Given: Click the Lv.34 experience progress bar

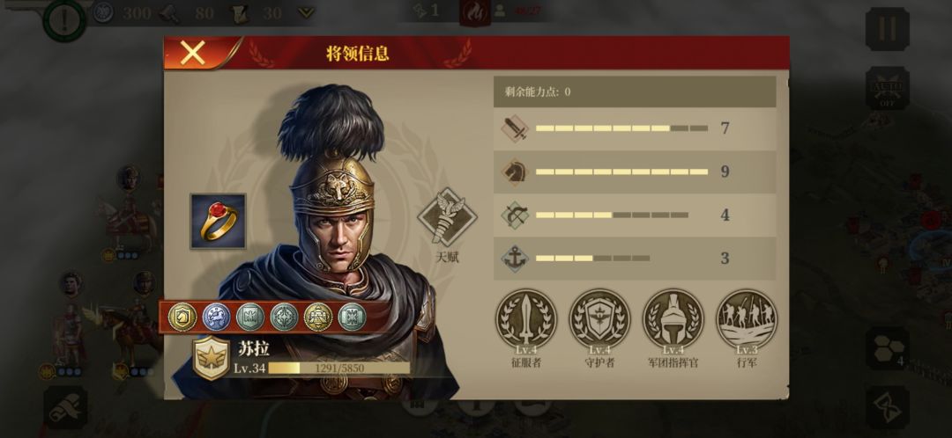Looking at the screenshot, I should (338, 368).
